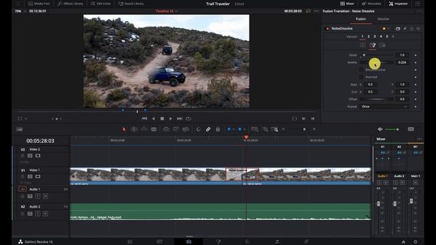Click the blue Marker icon

tap(240, 129)
